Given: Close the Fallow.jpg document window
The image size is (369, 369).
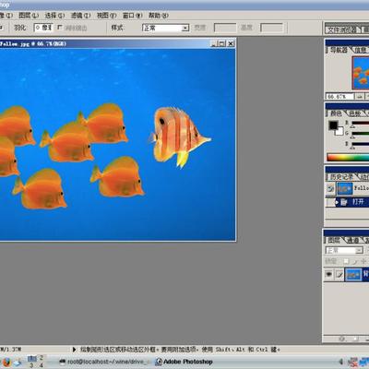Looking at the screenshot, I should (x=231, y=44).
